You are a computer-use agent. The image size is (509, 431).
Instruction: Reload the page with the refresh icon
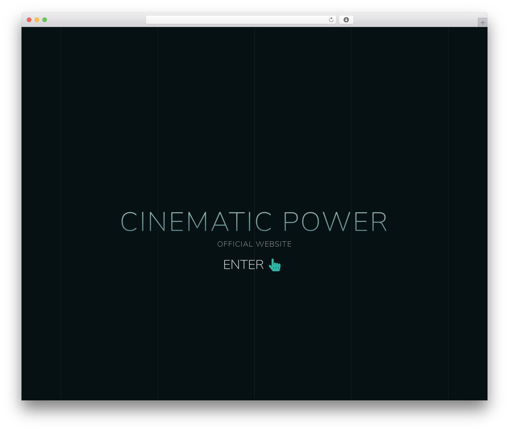point(331,20)
